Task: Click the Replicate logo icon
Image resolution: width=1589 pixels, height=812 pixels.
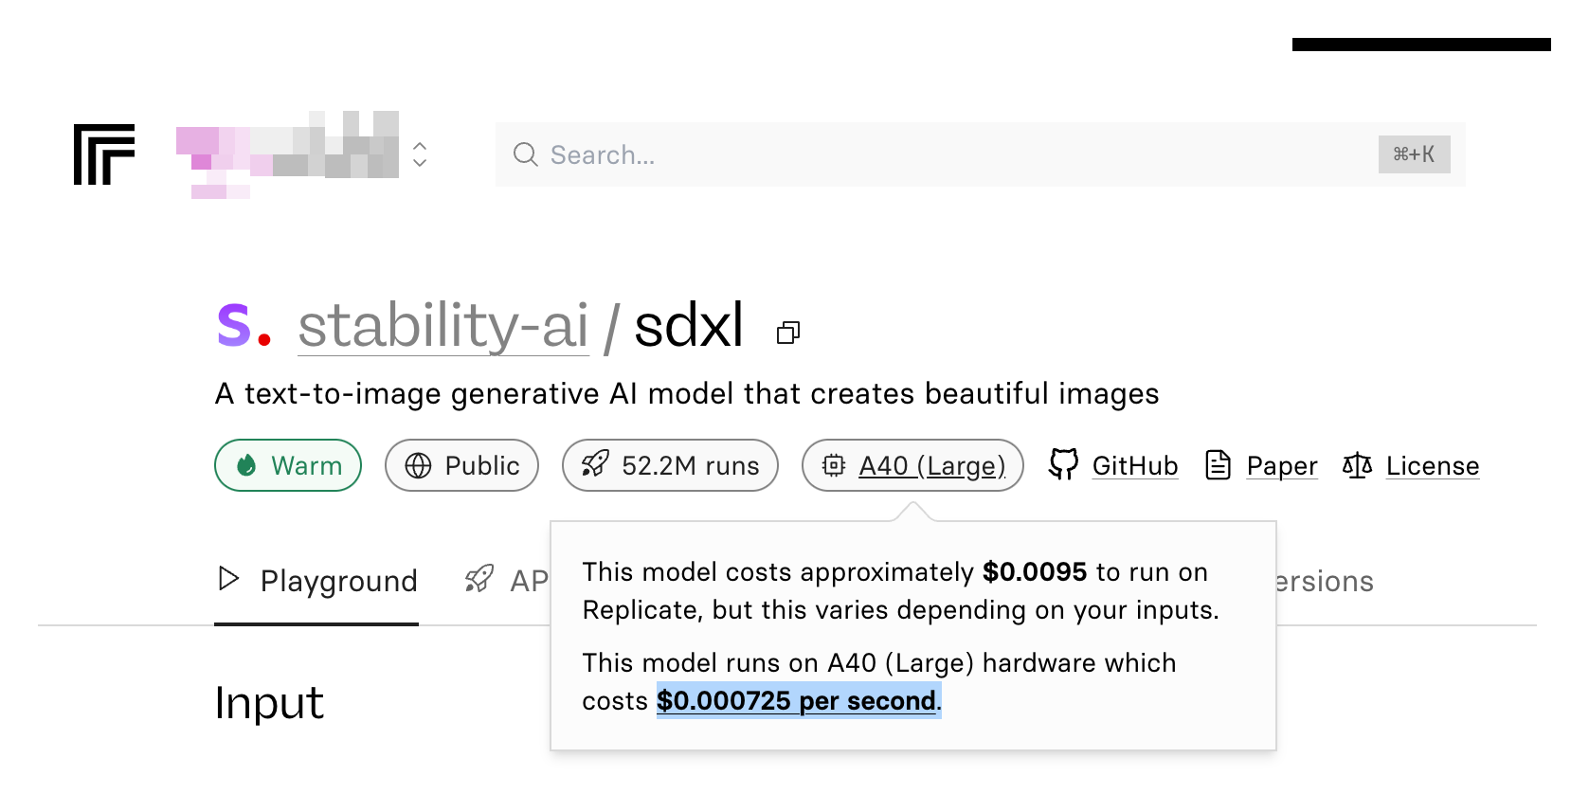Action: click(x=104, y=154)
